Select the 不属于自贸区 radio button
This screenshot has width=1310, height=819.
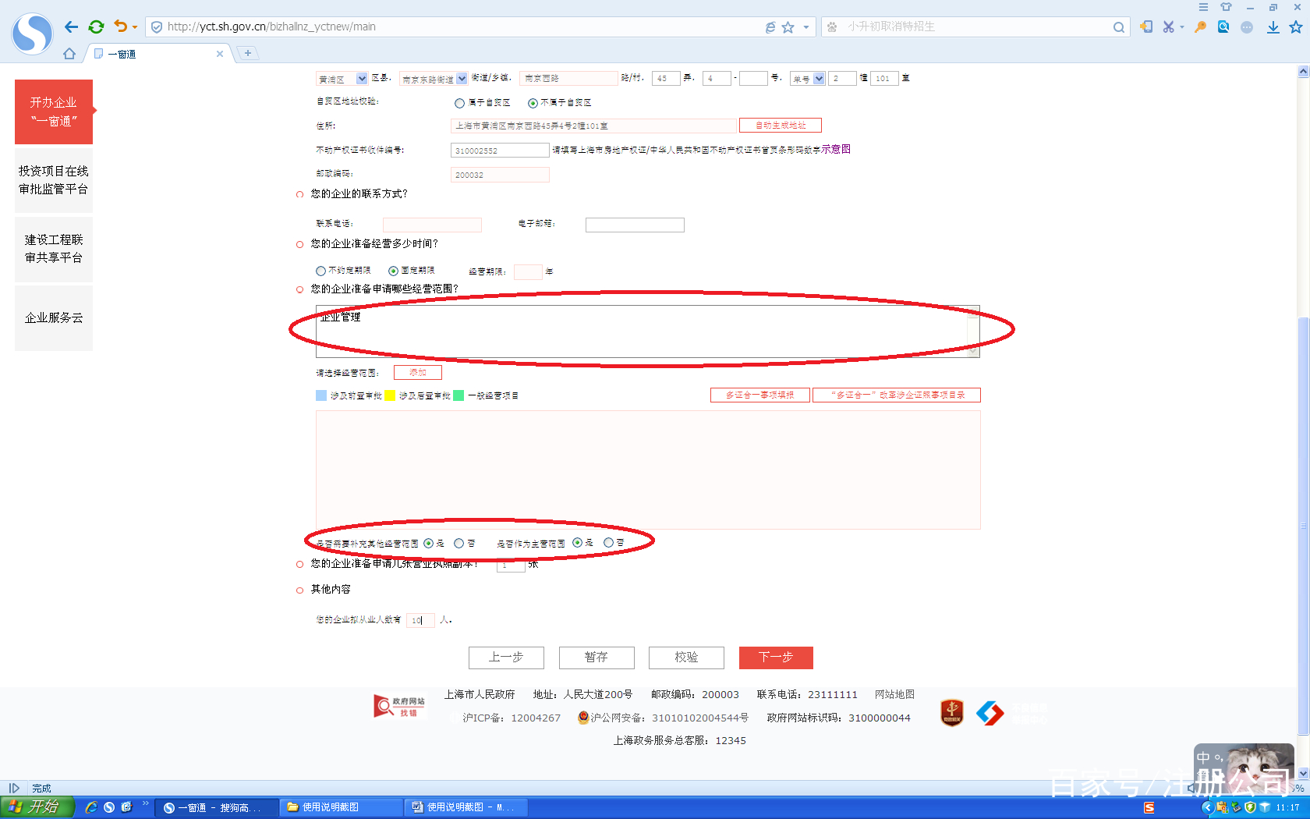coord(533,102)
